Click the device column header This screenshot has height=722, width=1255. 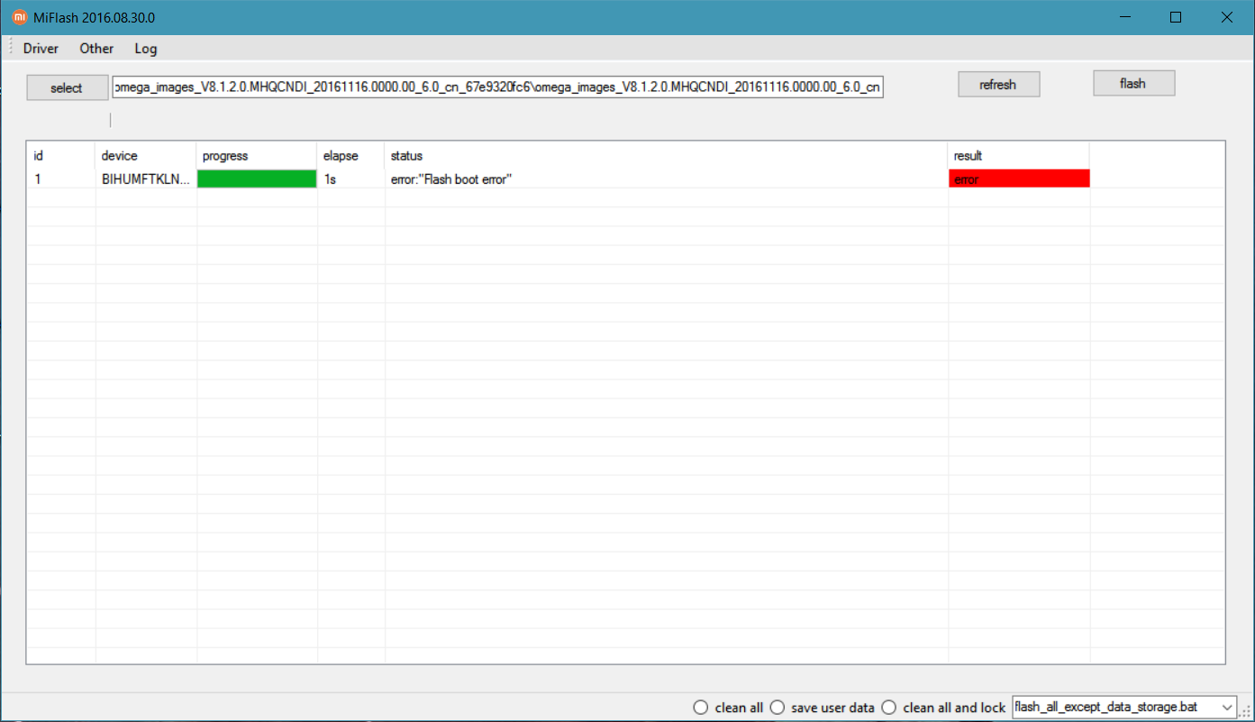pos(146,156)
